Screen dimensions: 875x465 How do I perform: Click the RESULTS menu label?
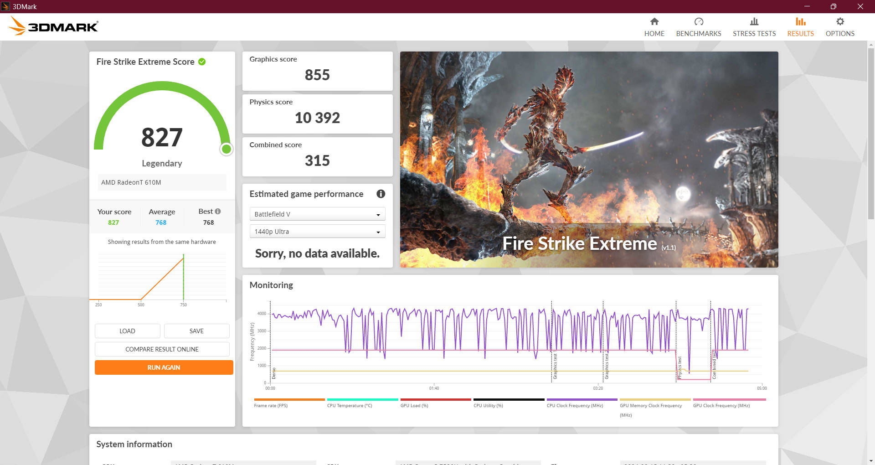[800, 34]
